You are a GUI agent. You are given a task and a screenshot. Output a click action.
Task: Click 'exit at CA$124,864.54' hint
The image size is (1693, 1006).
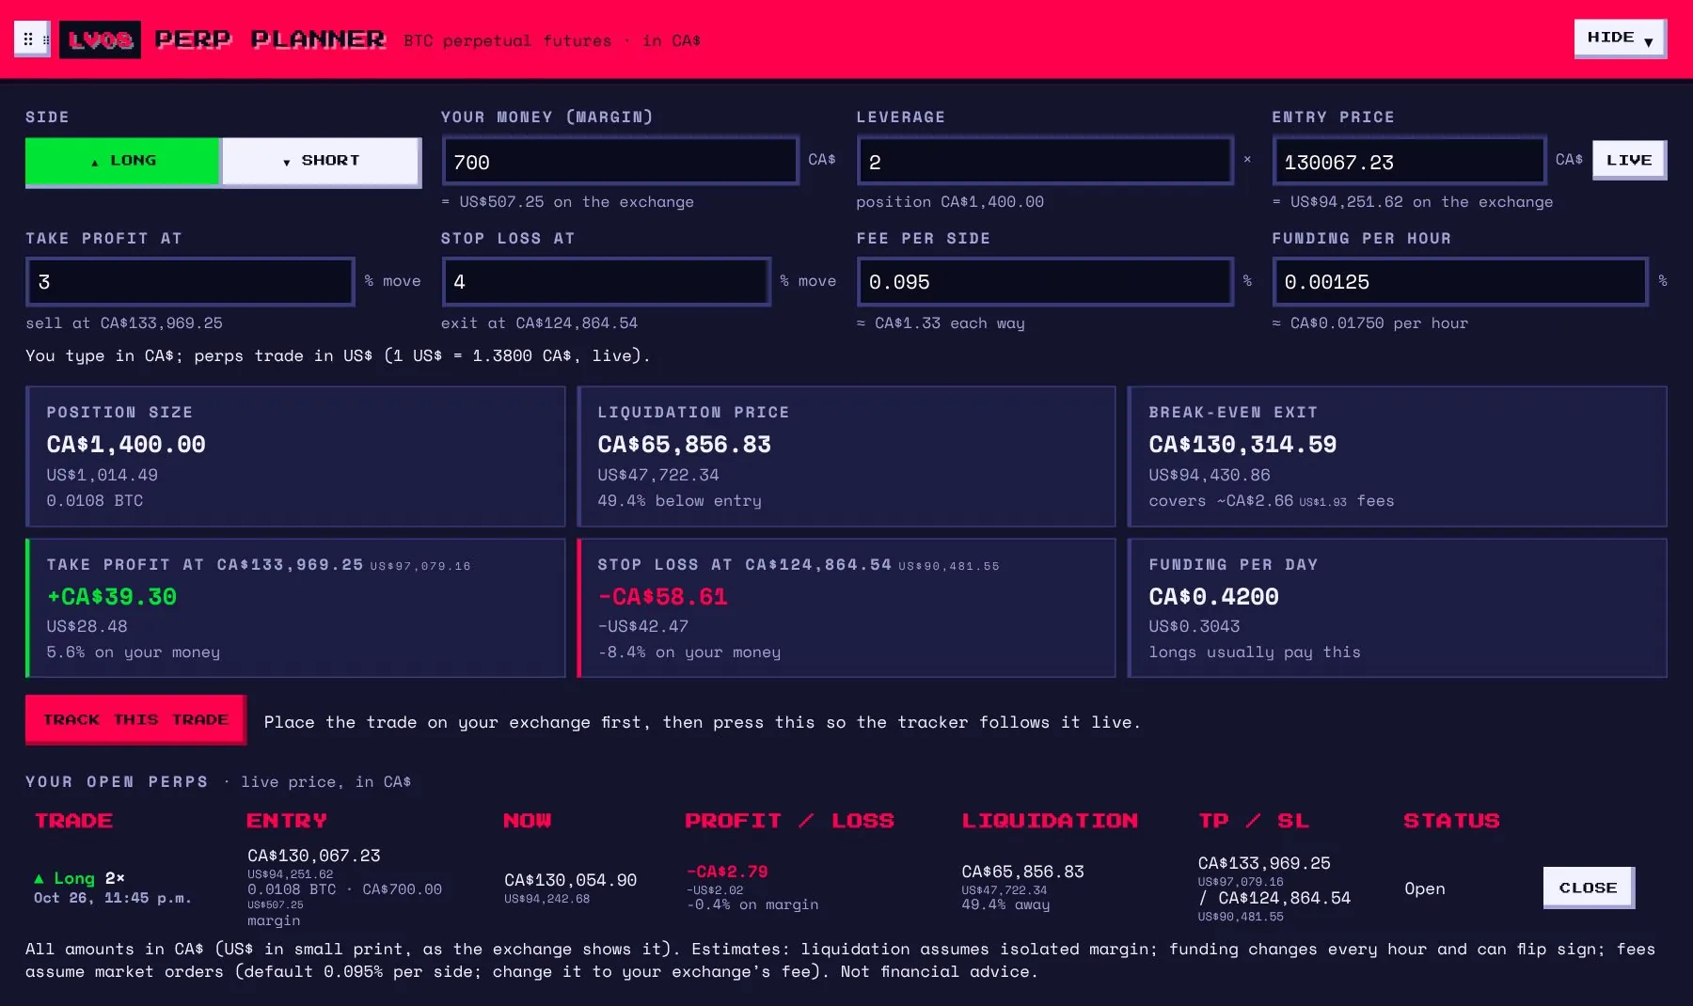(x=539, y=322)
